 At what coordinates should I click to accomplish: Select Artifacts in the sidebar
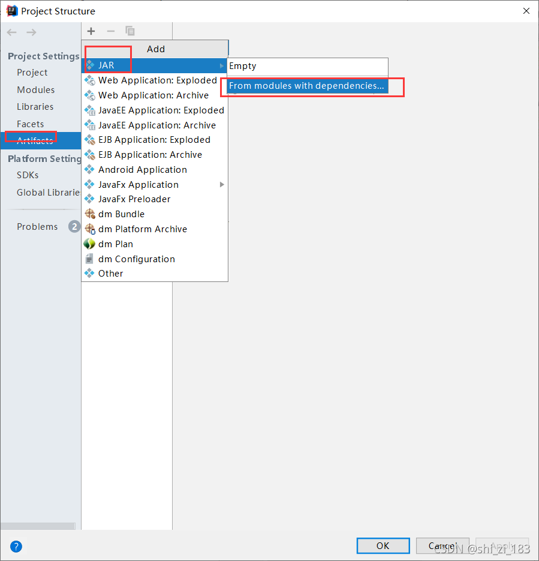41,140
